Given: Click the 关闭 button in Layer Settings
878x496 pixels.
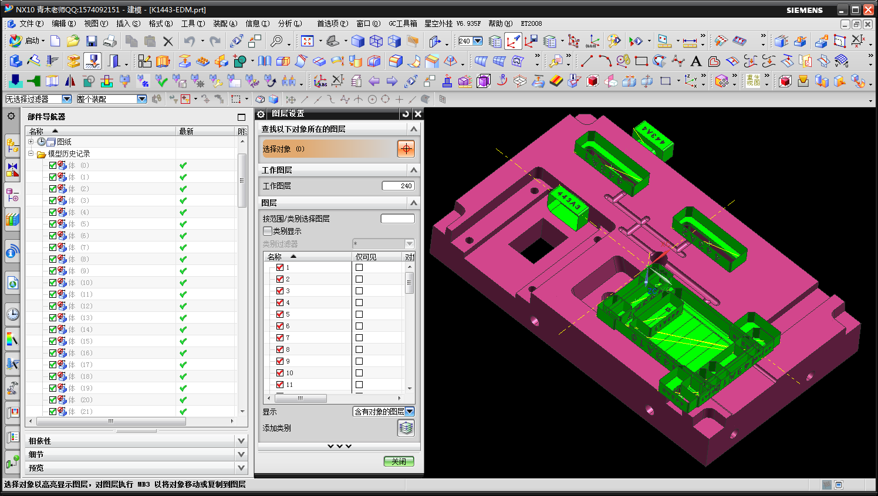Looking at the screenshot, I should coord(399,461).
